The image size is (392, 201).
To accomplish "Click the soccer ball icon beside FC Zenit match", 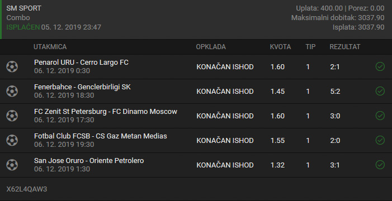I will (x=12, y=116).
